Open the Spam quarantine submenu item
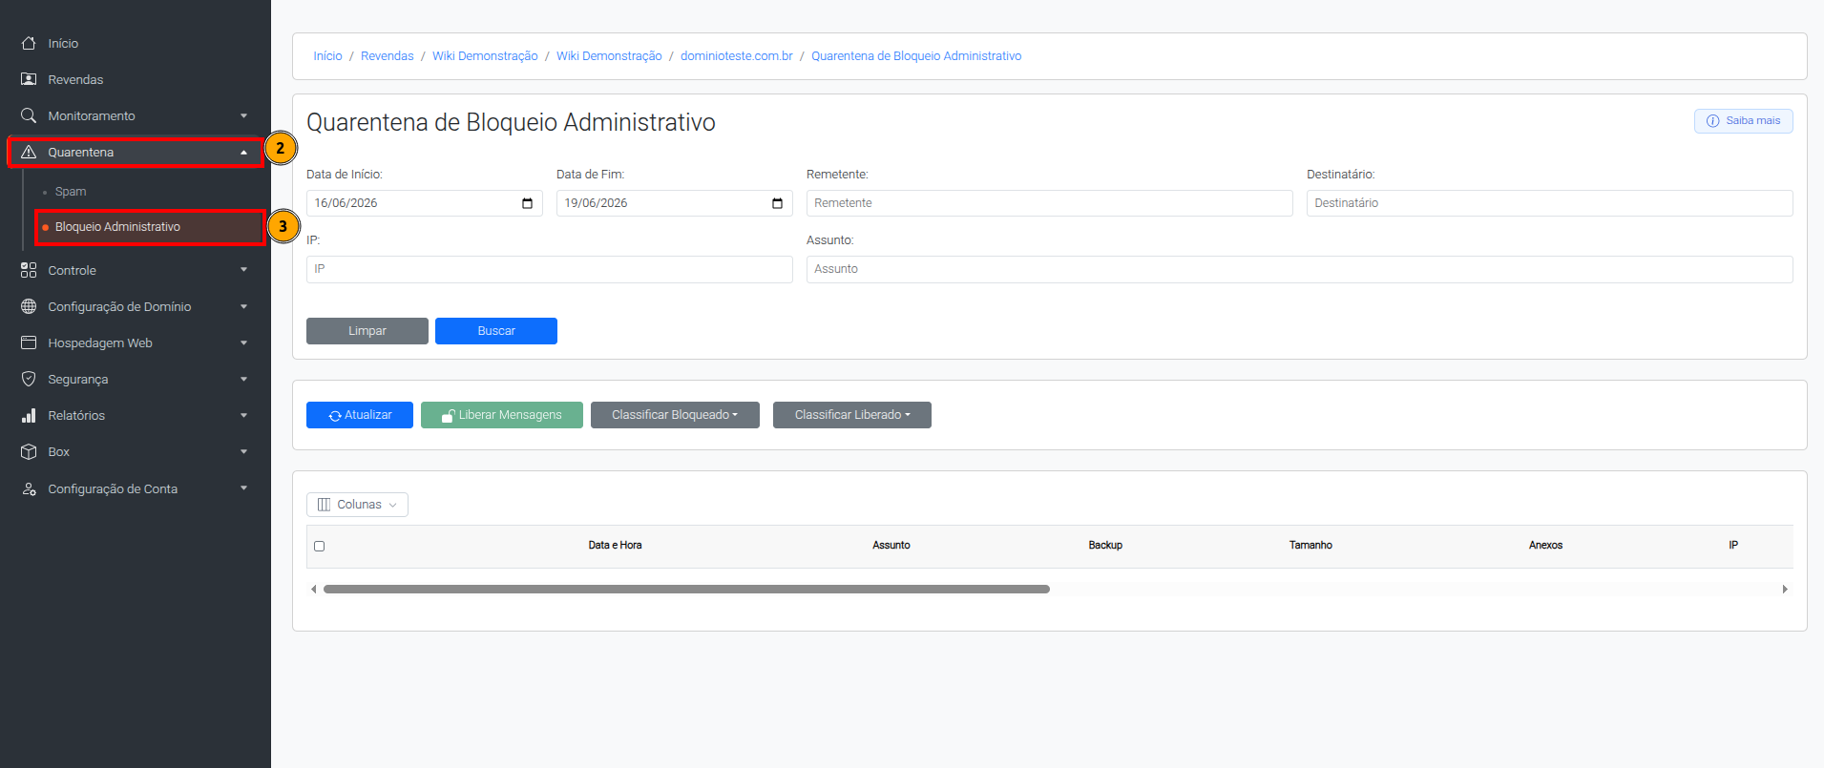1824x768 pixels. click(x=71, y=192)
